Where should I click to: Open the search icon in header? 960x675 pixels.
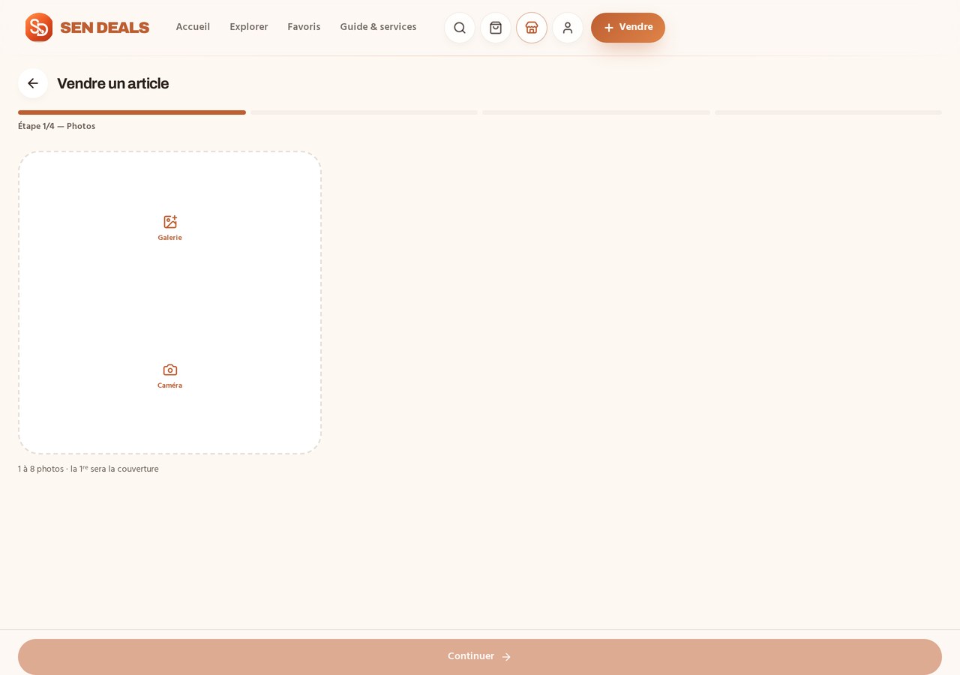pos(460,28)
